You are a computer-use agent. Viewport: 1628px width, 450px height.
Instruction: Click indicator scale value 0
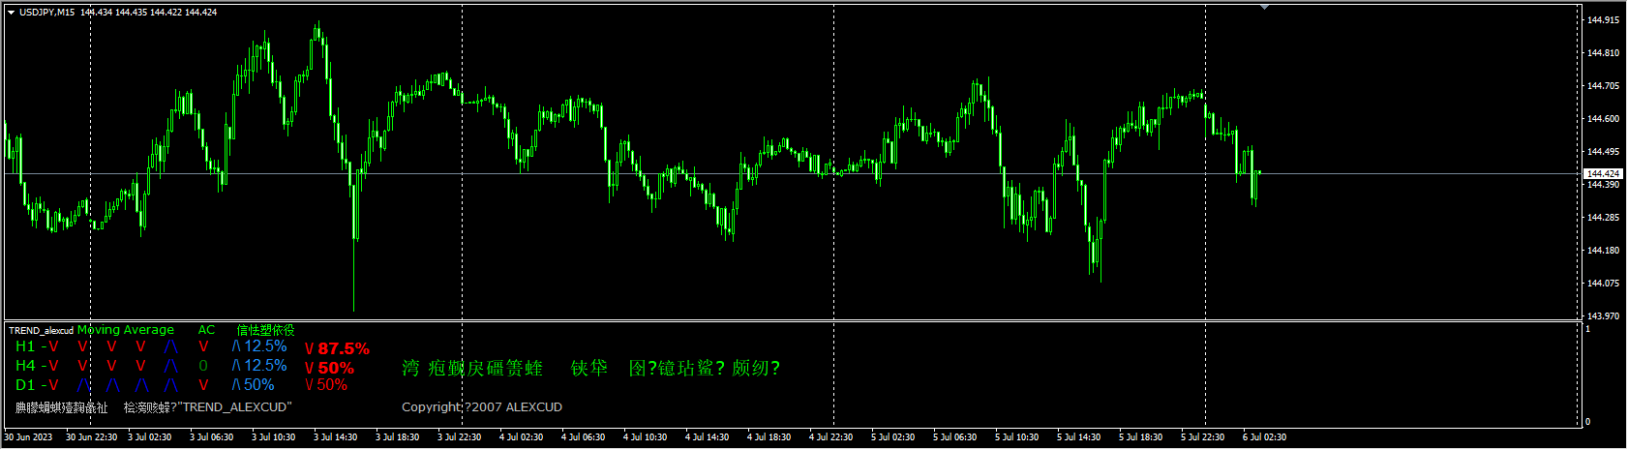pyautogui.click(x=1587, y=422)
